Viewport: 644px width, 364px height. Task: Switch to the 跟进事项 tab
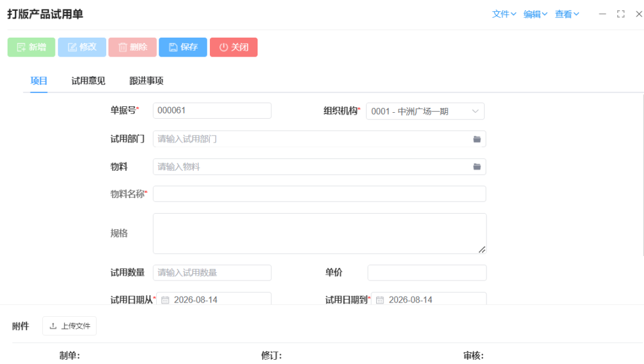click(x=147, y=81)
